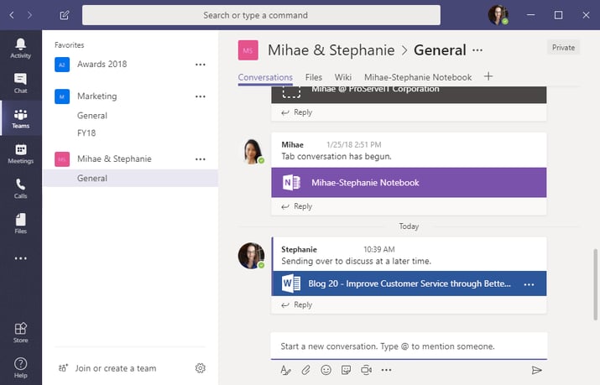Image resolution: width=600 pixels, height=385 pixels.
Task: Click the Private label
Action: pyautogui.click(x=563, y=48)
